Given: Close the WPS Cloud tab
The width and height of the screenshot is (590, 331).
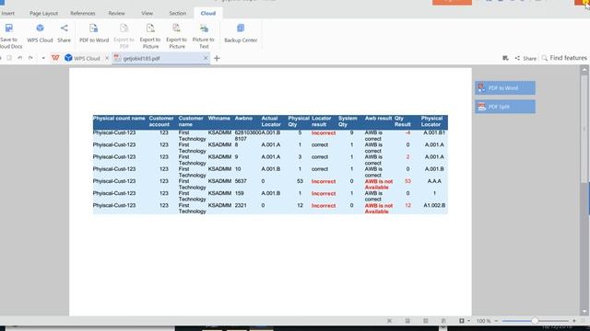Looking at the screenshot, I should [107, 58].
